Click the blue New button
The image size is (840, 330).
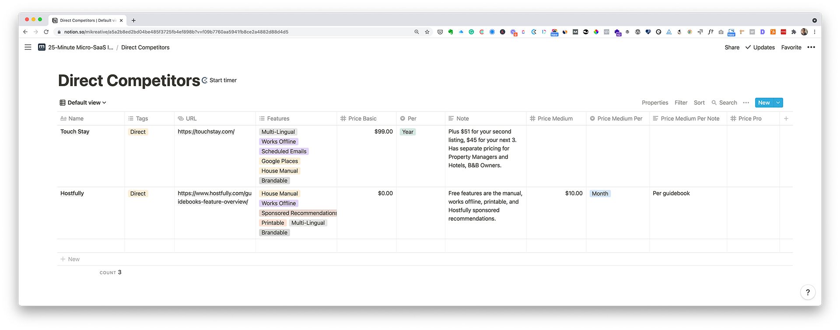click(764, 103)
